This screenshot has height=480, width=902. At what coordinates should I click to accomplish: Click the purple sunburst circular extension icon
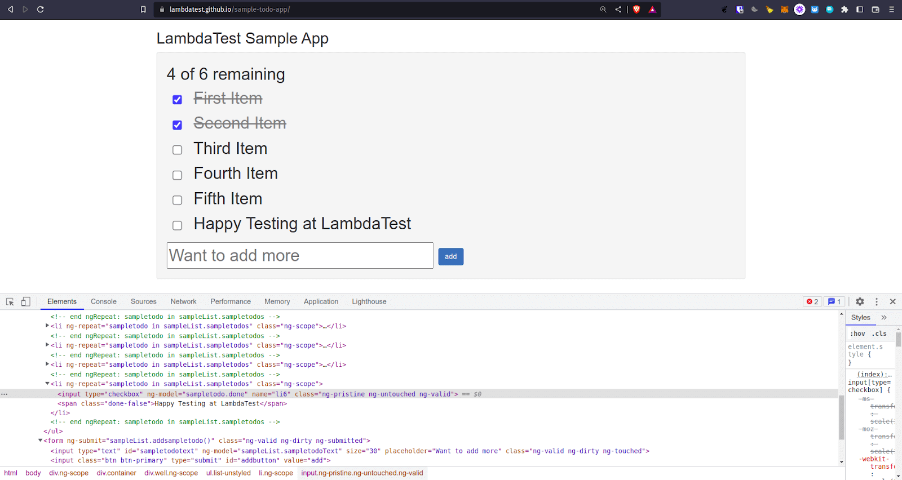coord(799,10)
